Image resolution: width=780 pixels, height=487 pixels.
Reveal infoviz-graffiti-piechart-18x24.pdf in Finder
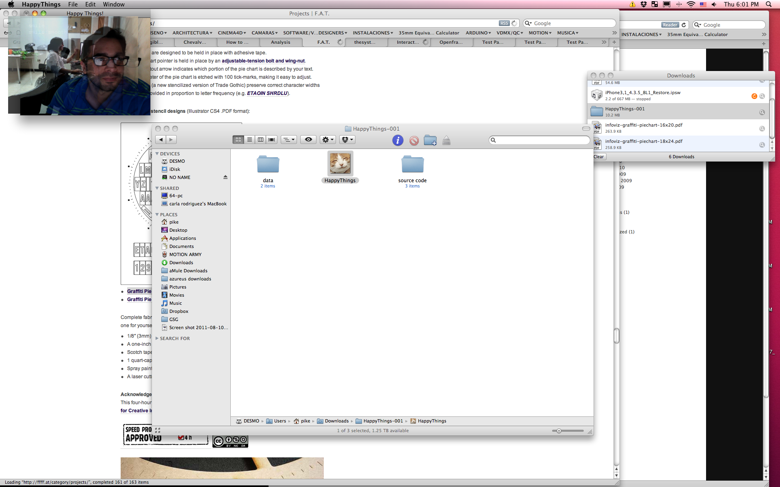pos(762,145)
